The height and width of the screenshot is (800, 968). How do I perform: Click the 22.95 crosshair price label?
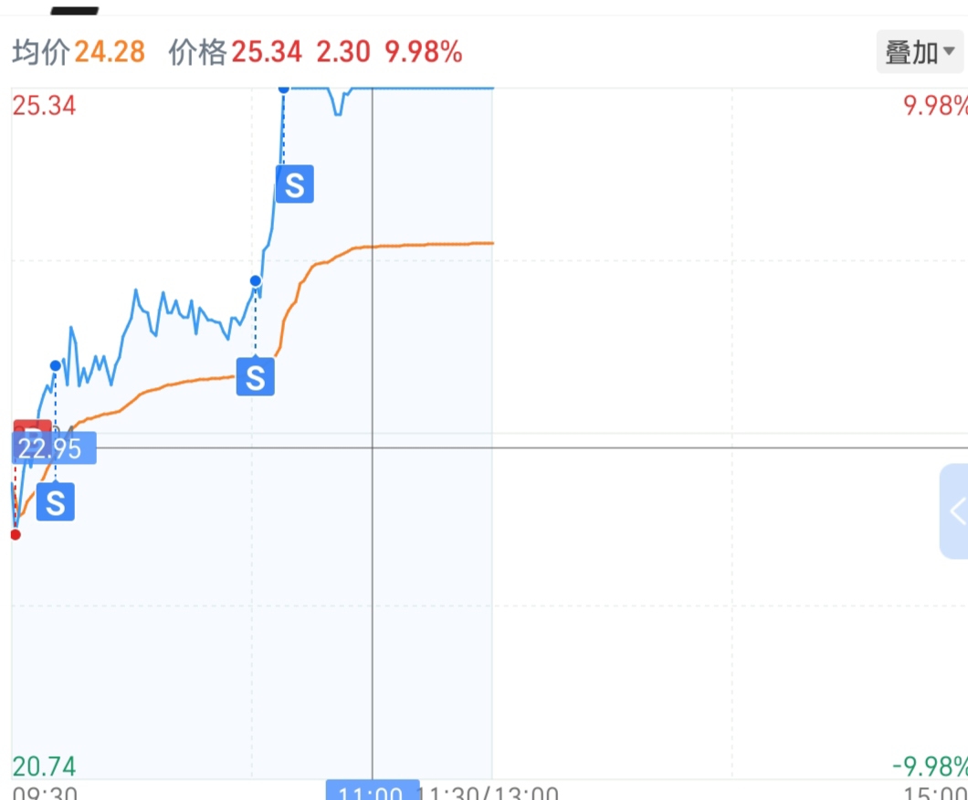(x=53, y=449)
